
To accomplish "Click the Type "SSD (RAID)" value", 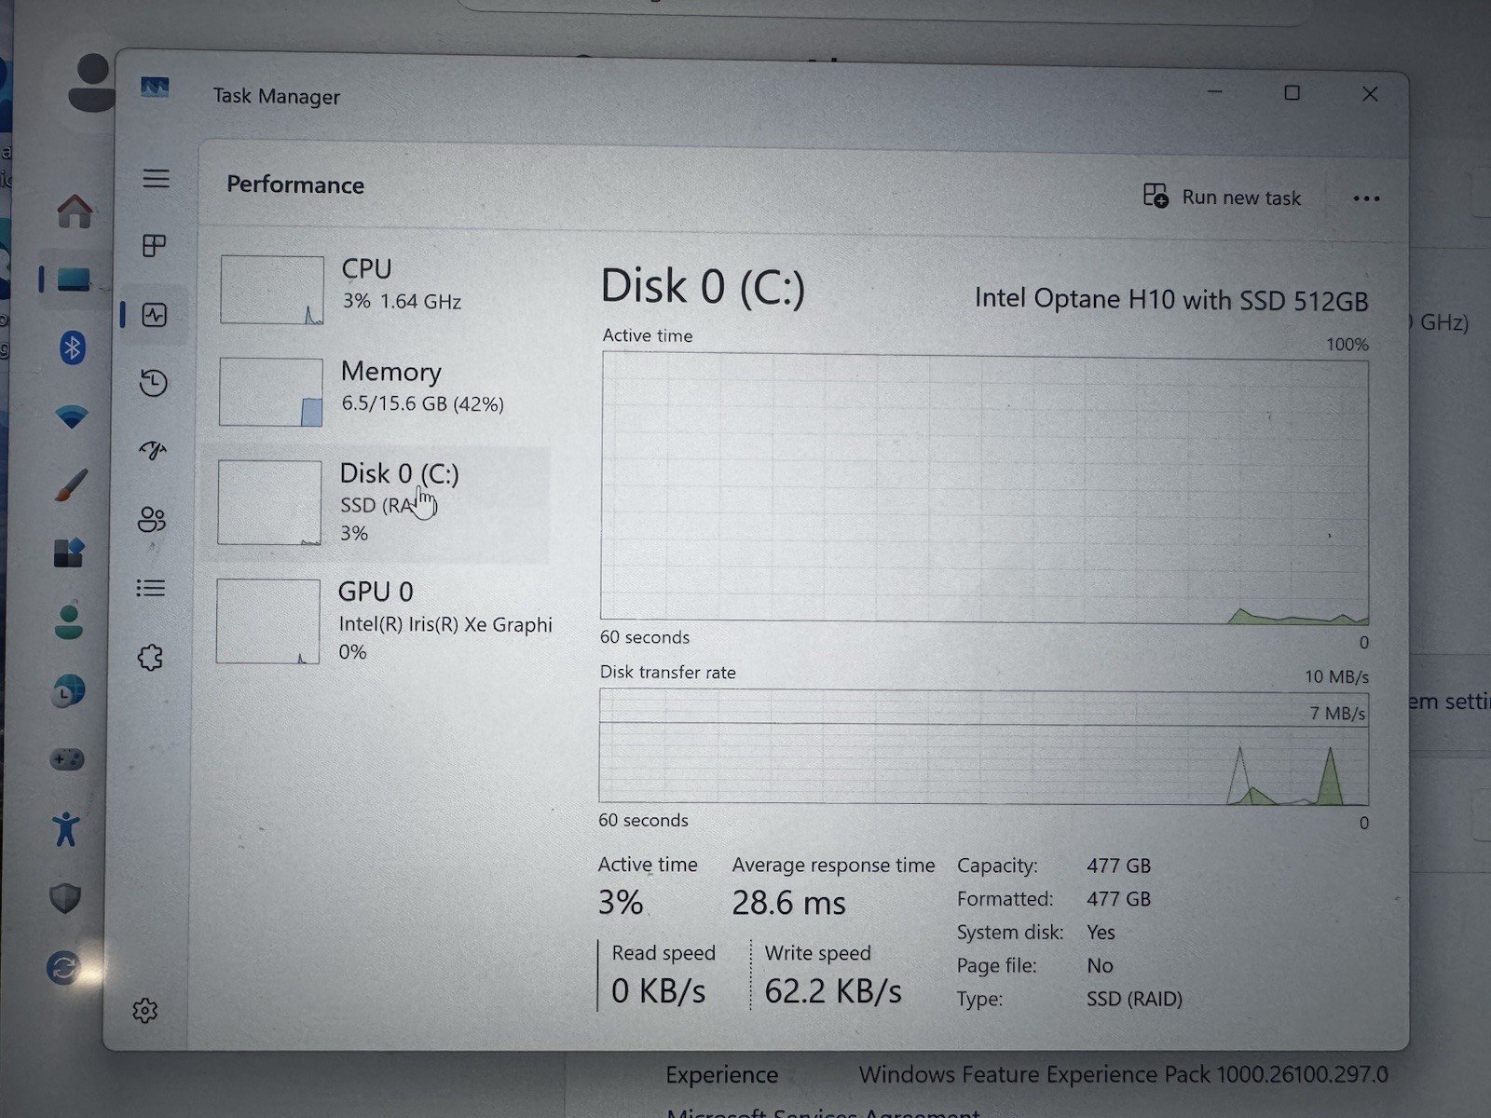I will tap(1134, 1000).
